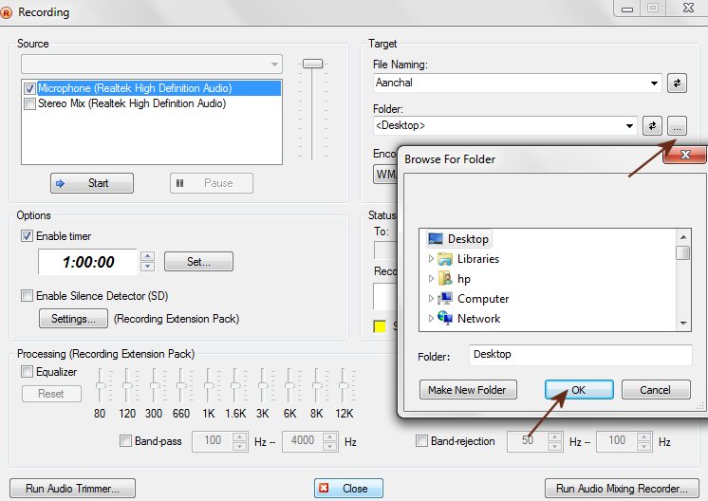Click the equalizer Reset button
This screenshot has height=501, width=708.
pyautogui.click(x=51, y=394)
